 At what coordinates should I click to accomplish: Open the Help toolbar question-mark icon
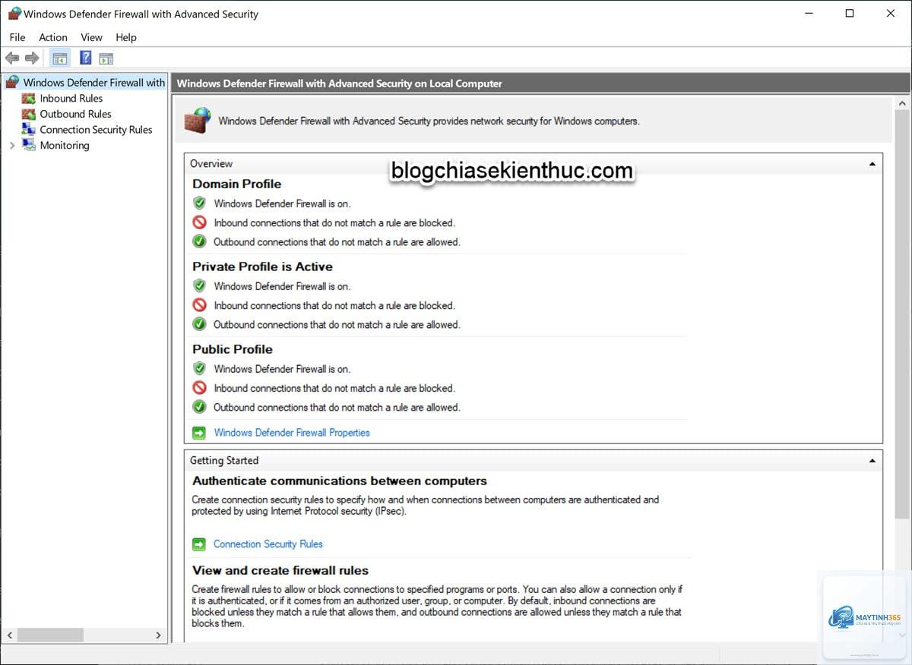tap(86, 58)
